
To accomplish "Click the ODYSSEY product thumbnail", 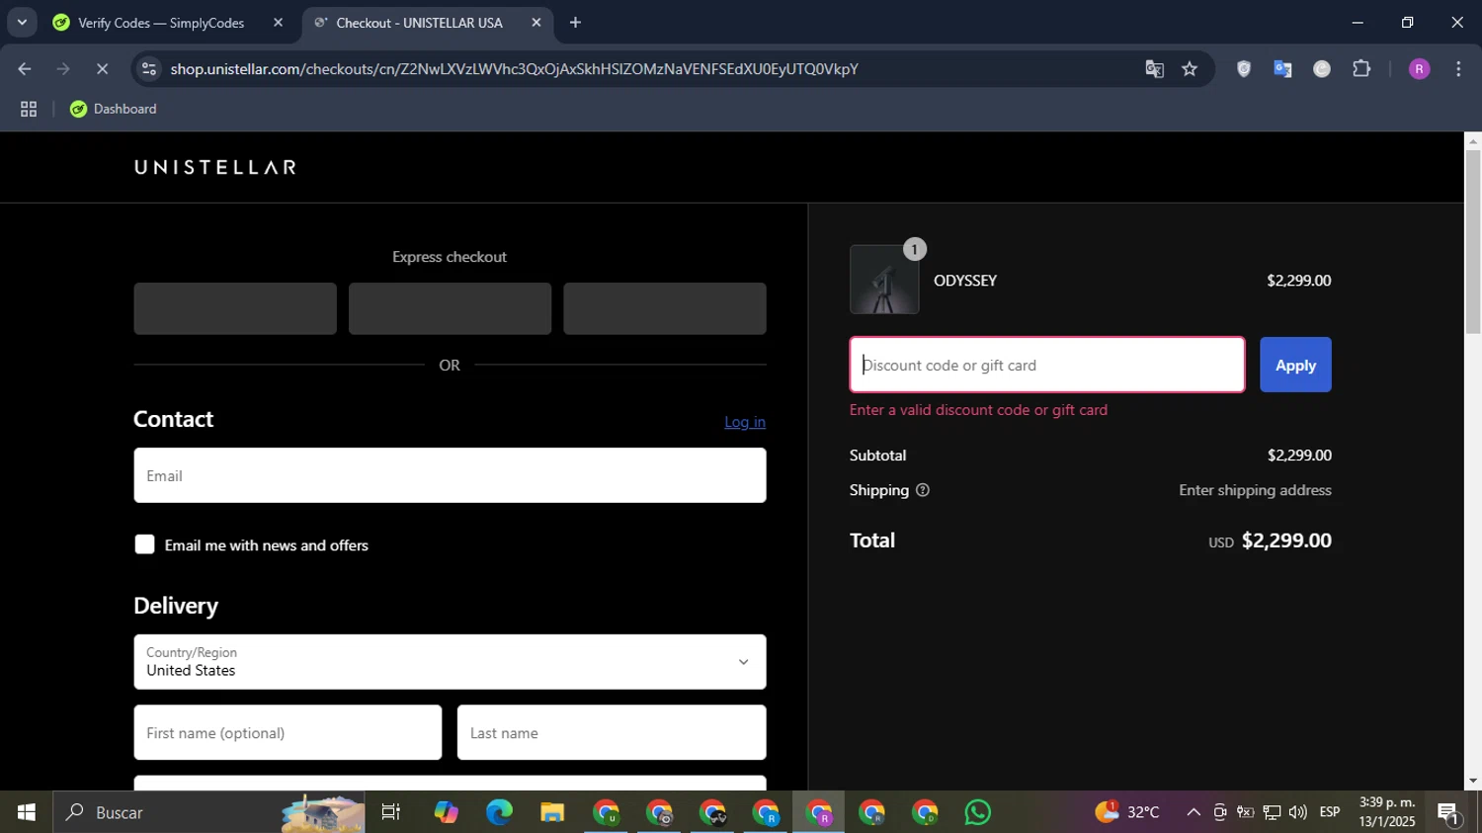I will click(x=884, y=280).
